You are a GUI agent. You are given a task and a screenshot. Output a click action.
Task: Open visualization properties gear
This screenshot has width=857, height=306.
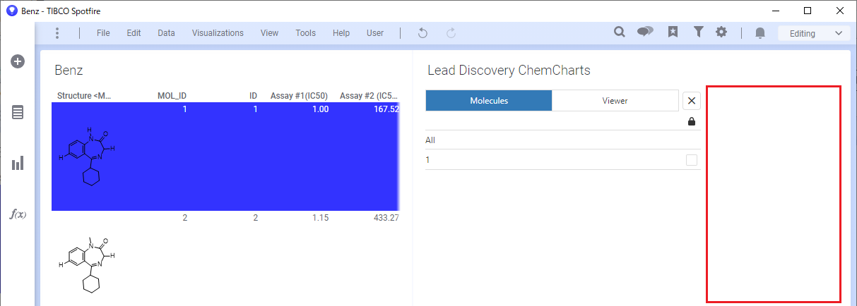click(x=721, y=32)
